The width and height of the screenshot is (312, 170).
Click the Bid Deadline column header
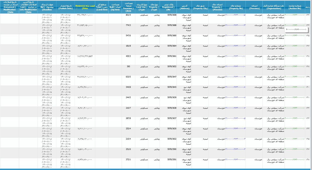[x=47, y=7]
